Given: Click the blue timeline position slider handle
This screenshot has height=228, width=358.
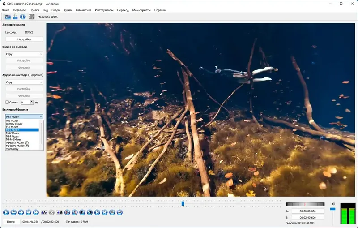Looking at the screenshot, I should coord(183,203).
